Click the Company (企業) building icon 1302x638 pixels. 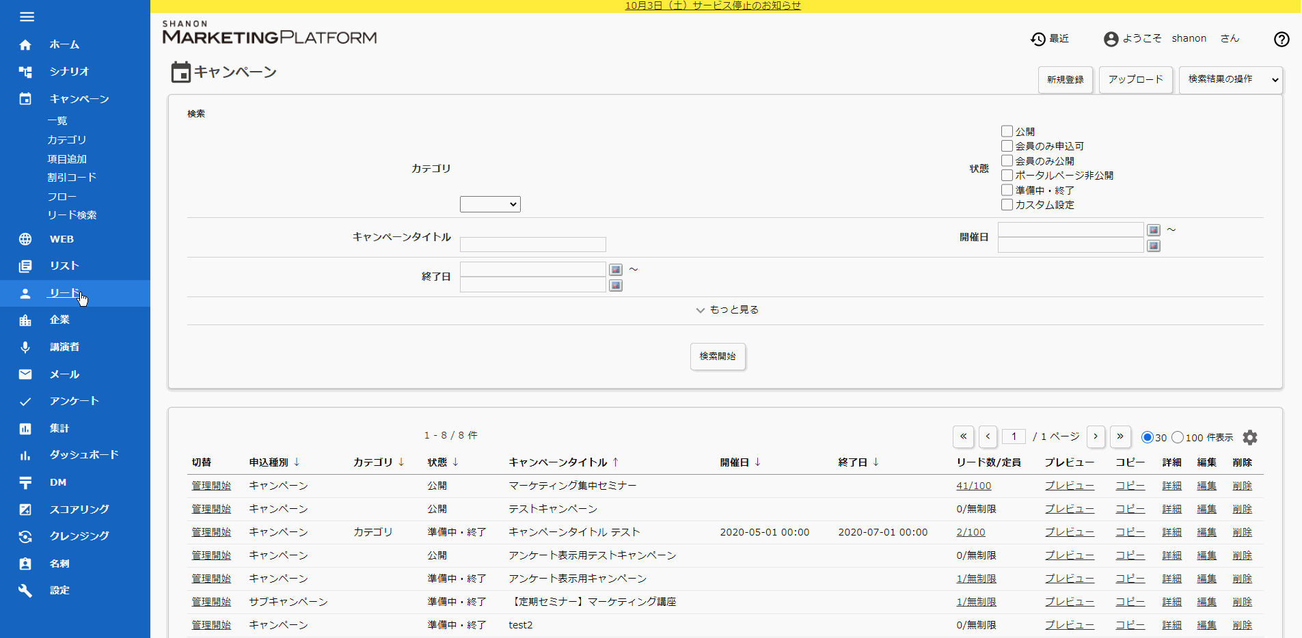[x=25, y=320]
